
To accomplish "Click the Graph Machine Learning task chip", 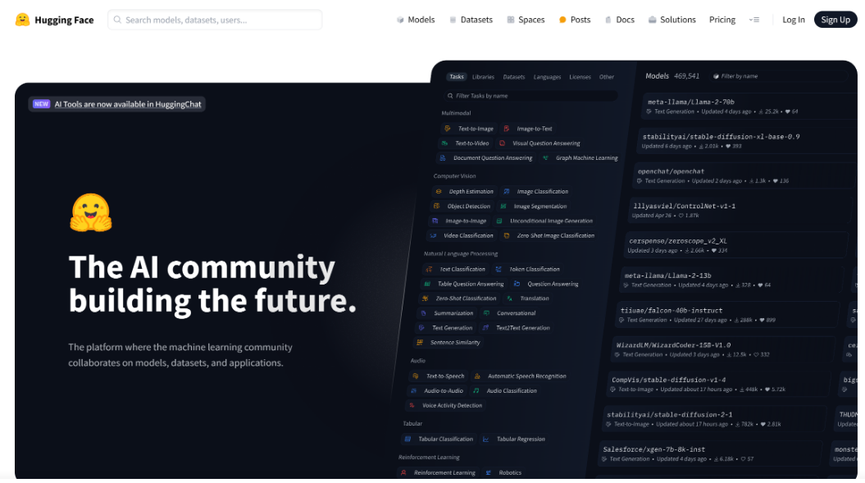I will 580,158.
